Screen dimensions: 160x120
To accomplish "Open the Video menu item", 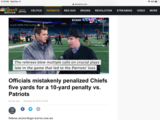I will point(141,10).
